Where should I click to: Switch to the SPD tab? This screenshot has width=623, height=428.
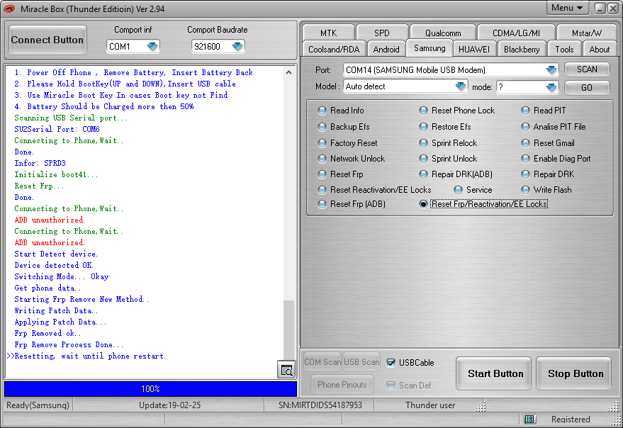point(382,33)
